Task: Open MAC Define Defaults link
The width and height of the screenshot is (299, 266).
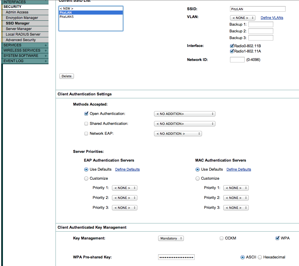Action: point(239,169)
